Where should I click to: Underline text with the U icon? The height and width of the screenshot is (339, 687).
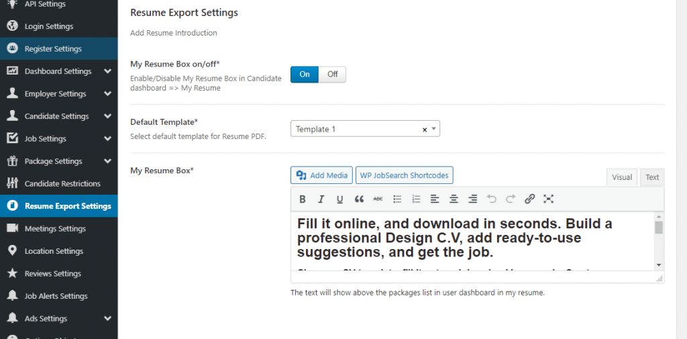[339, 199]
